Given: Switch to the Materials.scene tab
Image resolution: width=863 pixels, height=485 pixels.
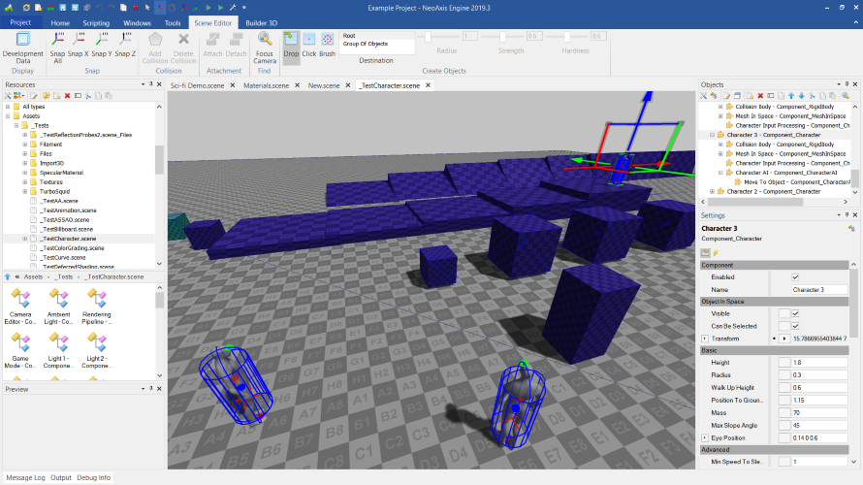Looking at the screenshot, I should tap(266, 85).
